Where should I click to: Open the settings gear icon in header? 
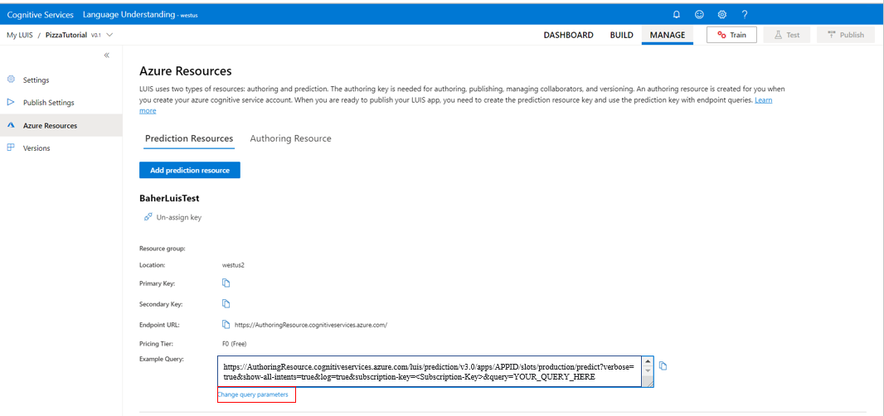721,15
